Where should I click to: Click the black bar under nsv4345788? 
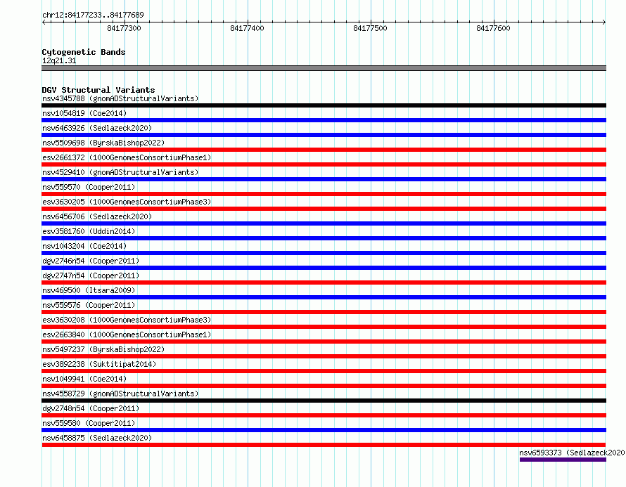324,105
